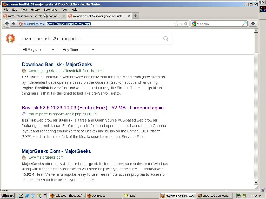
Task: Open the Help menu
Action: tap(74, 10)
